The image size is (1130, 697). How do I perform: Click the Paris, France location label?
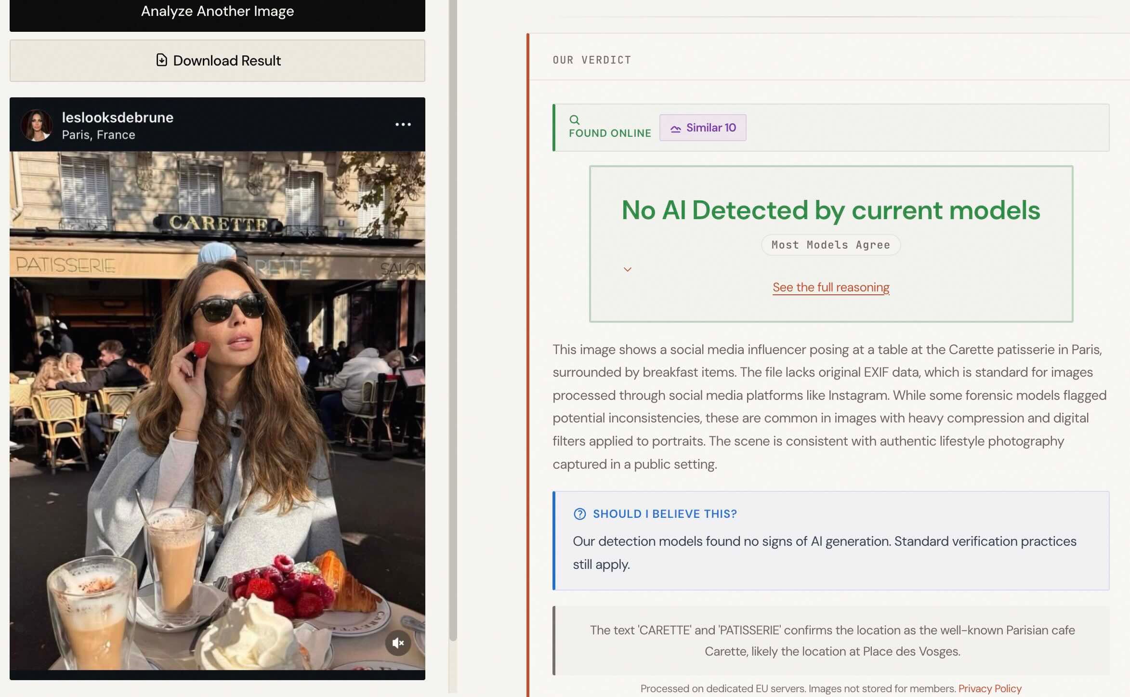[98, 135]
